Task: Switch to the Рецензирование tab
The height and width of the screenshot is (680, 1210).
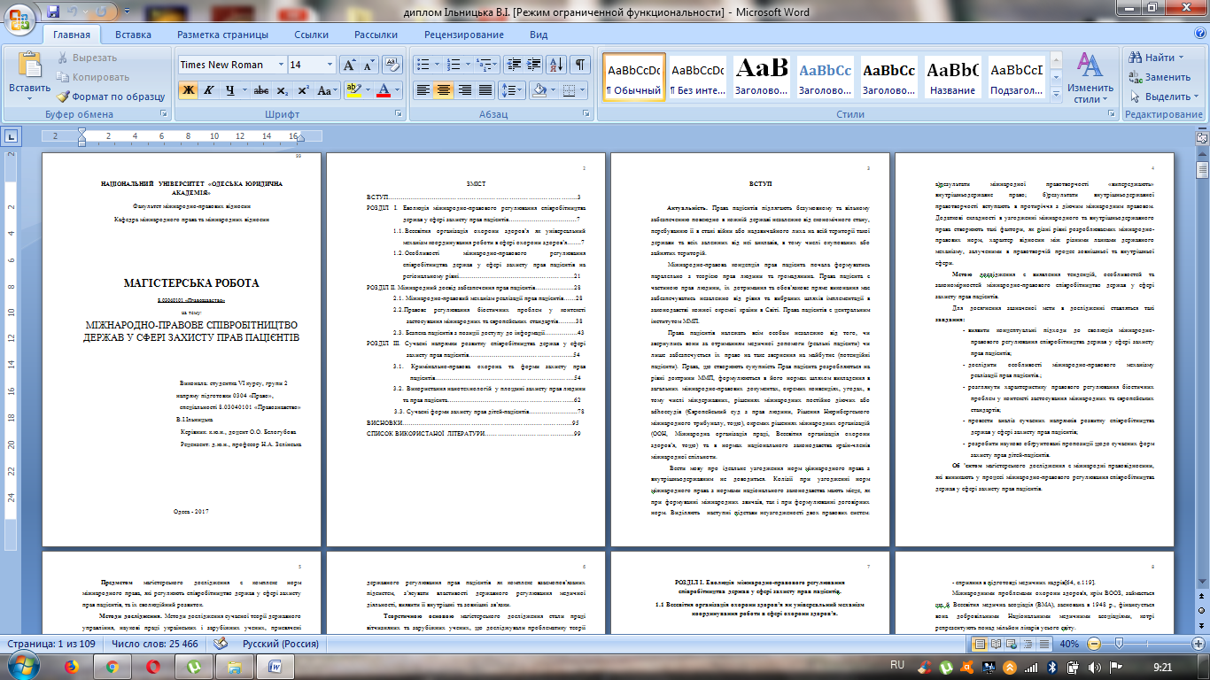Action: 463,35
